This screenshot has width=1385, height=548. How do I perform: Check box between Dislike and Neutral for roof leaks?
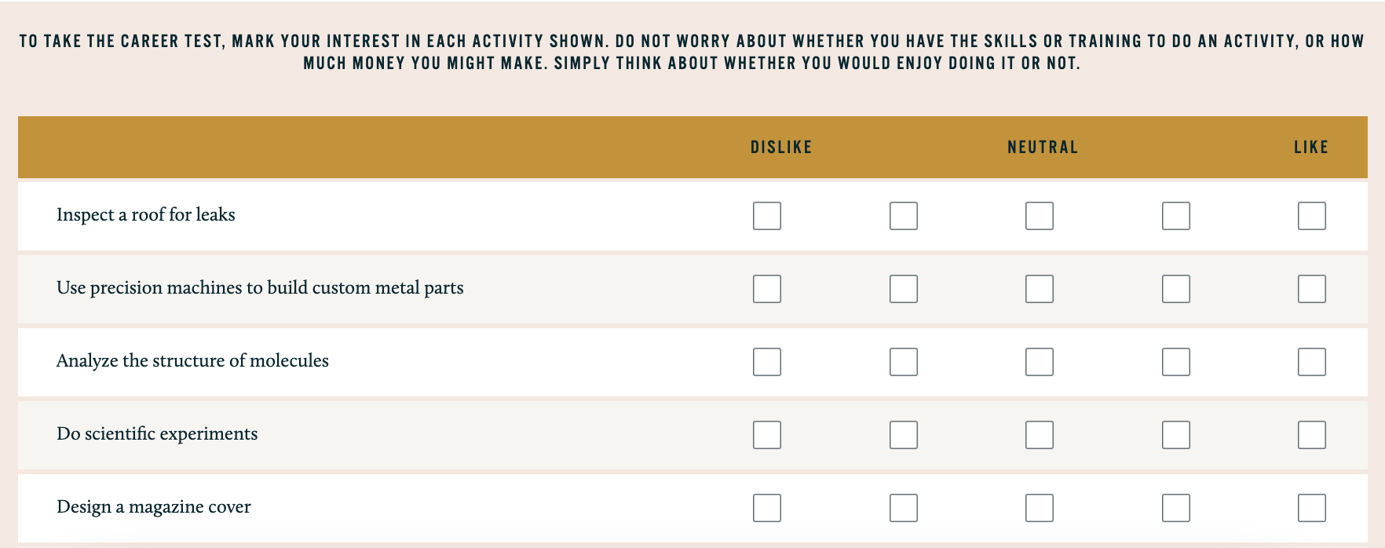pyautogui.click(x=904, y=216)
